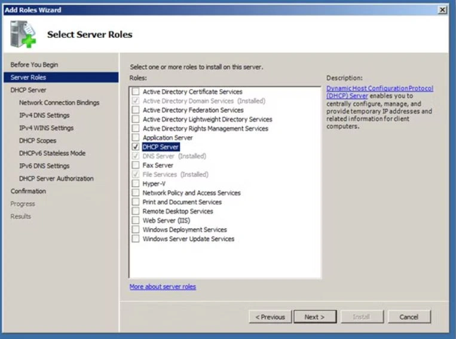
Task: Tick Windows Deployment Services checkbox
Action: 136,230
